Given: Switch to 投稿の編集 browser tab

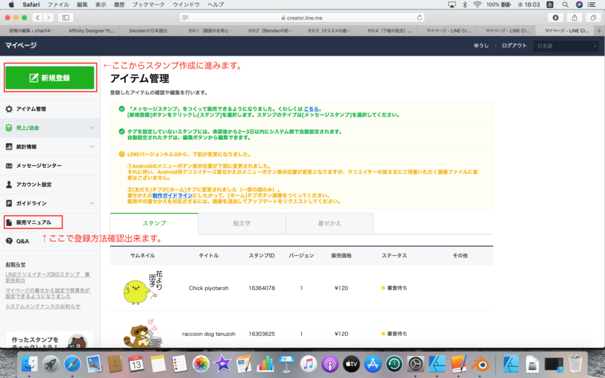Looking at the screenshot, I should [x=32, y=31].
